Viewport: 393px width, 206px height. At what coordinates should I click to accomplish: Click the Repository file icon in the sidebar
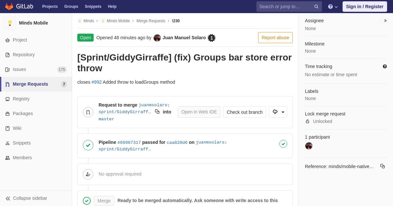click(x=8, y=55)
